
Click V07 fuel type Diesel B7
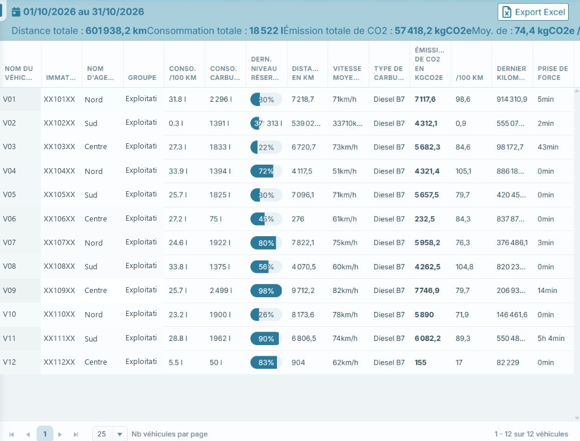pos(389,243)
